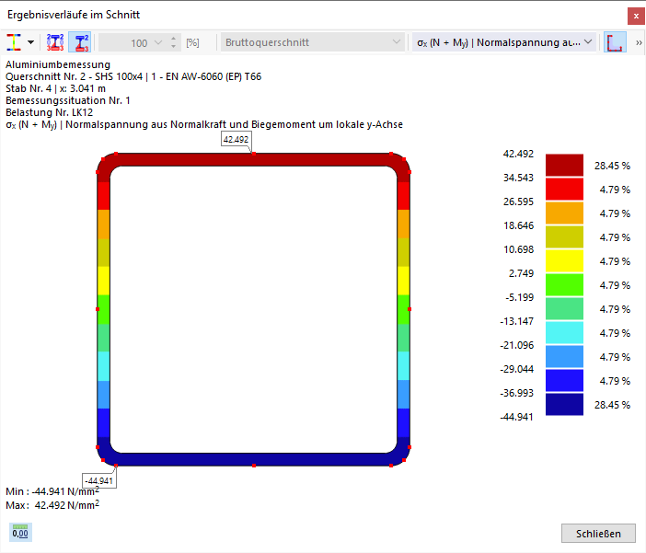The width and height of the screenshot is (646, 553).
Task: Click the Schließen button
Action: point(598,534)
